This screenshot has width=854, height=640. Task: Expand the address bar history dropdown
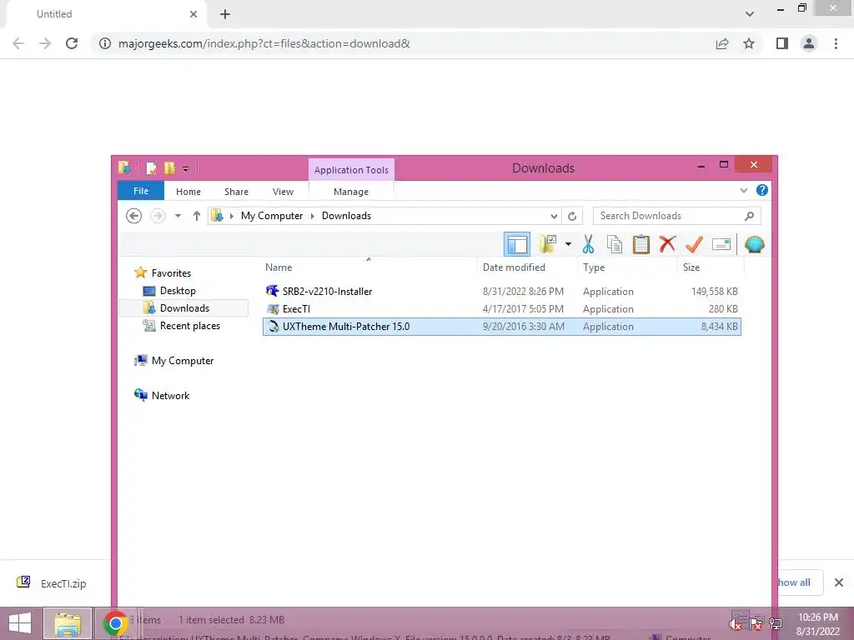554,216
